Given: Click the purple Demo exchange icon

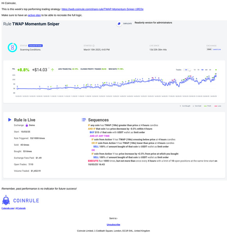Looking at the screenshot, I should pos(27,125).
